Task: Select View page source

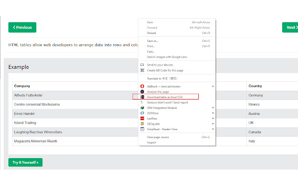Action: 177,137
